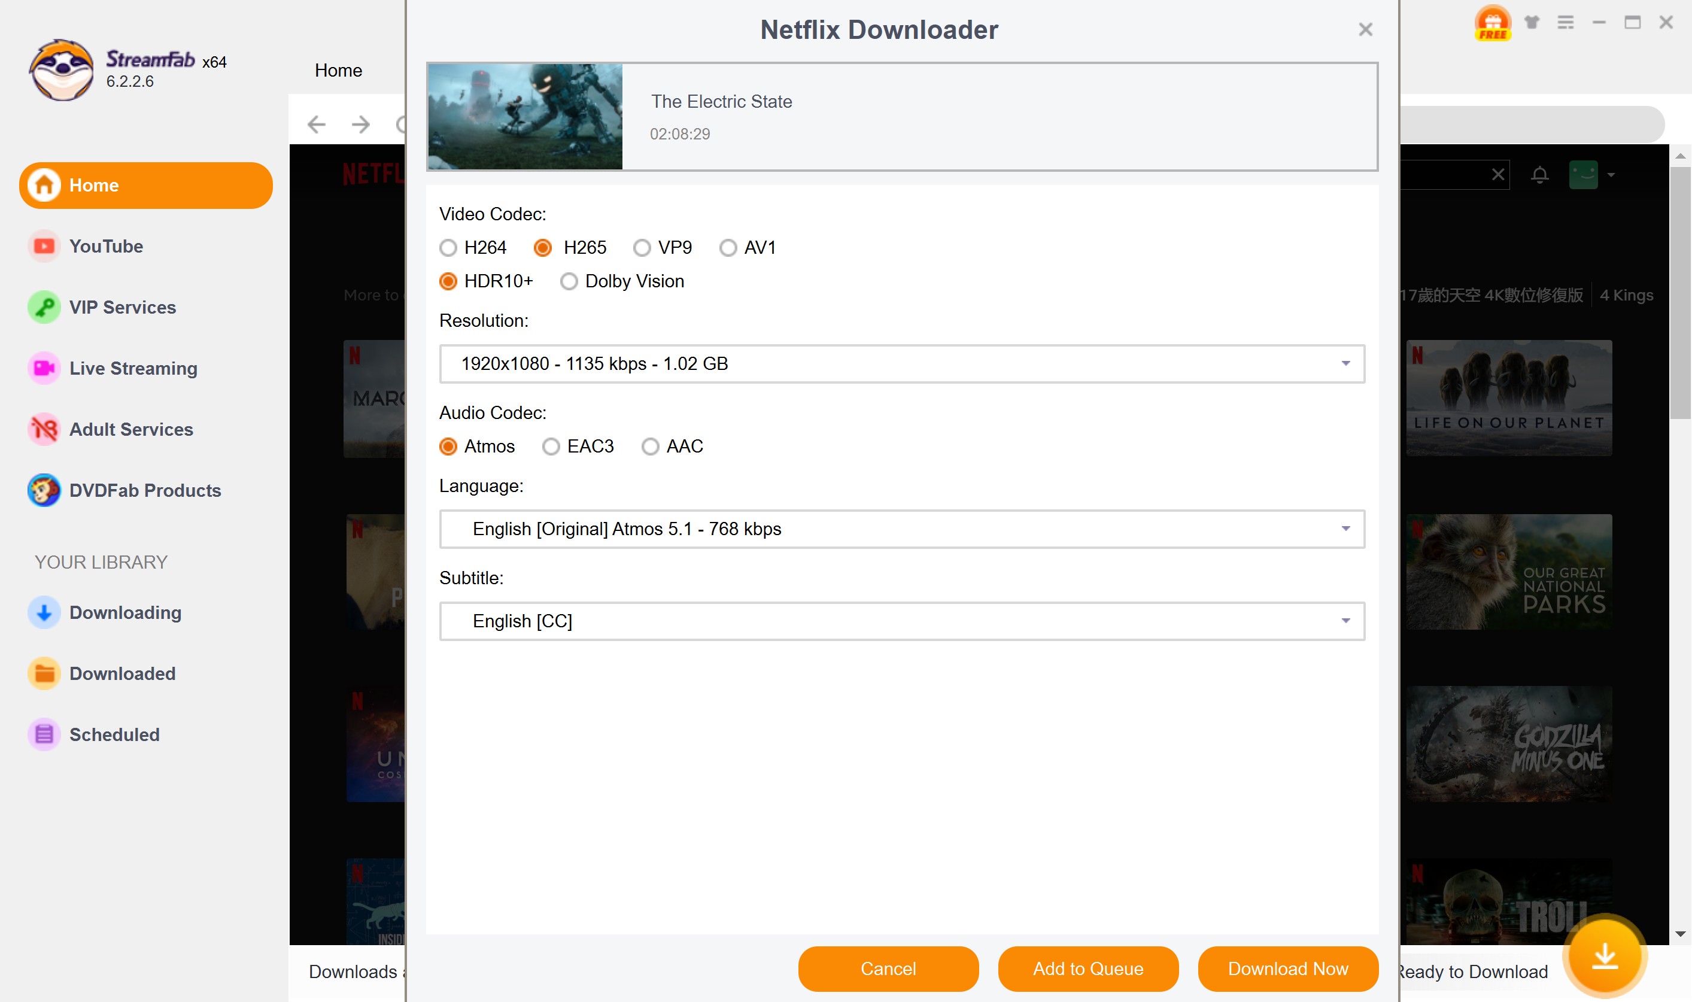Screen dimensions: 1692x1002
Task: Open Life On Our Planet thumbnail
Action: coord(1508,397)
